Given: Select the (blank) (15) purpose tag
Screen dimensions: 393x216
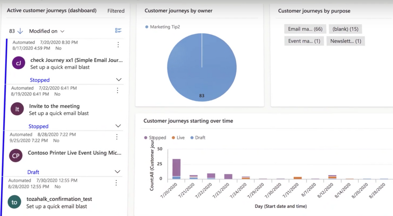Looking at the screenshot, I should click(345, 29).
